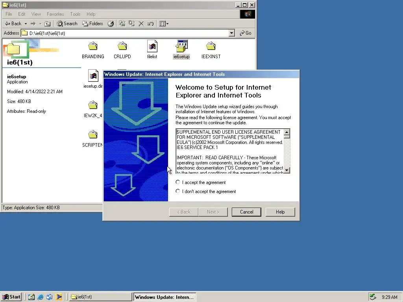Click the Windows logo throbber in Explorer
Image resolution: width=403 pixels, height=302 pixels.
coord(248,14)
